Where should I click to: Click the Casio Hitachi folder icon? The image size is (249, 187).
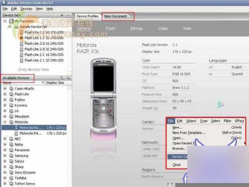[11, 89]
